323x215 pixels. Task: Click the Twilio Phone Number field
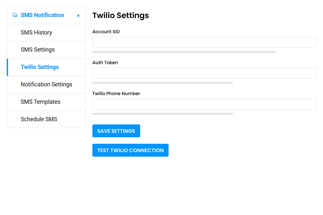pyautogui.click(x=204, y=104)
